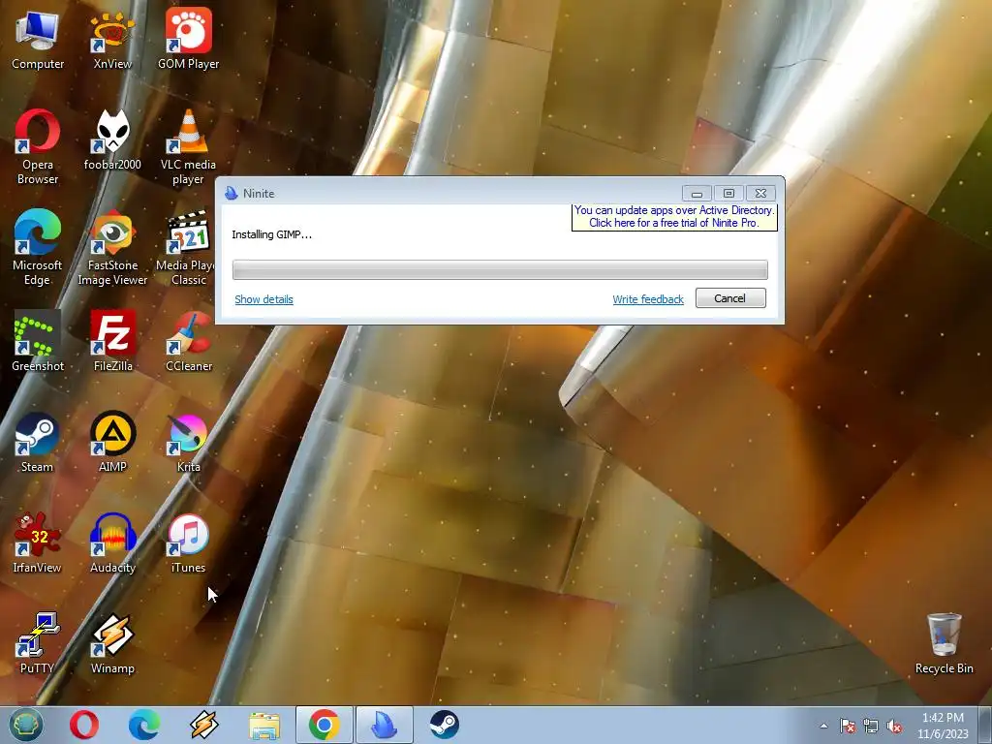This screenshot has width=992, height=744.
Task: Select the Microsoft Edge desktop shortcut
Action: click(x=38, y=248)
